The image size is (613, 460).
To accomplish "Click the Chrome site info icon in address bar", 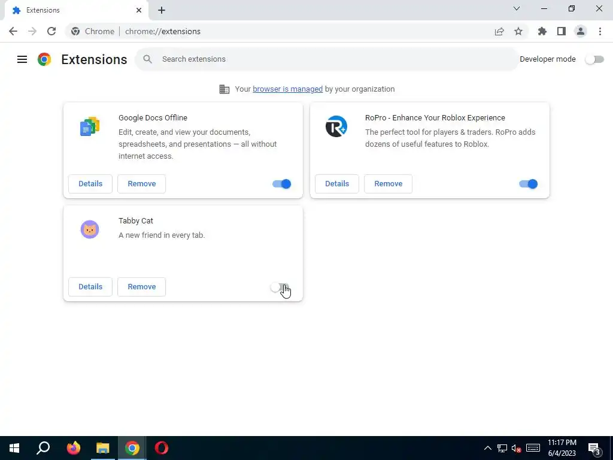I will pyautogui.click(x=76, y=31).
